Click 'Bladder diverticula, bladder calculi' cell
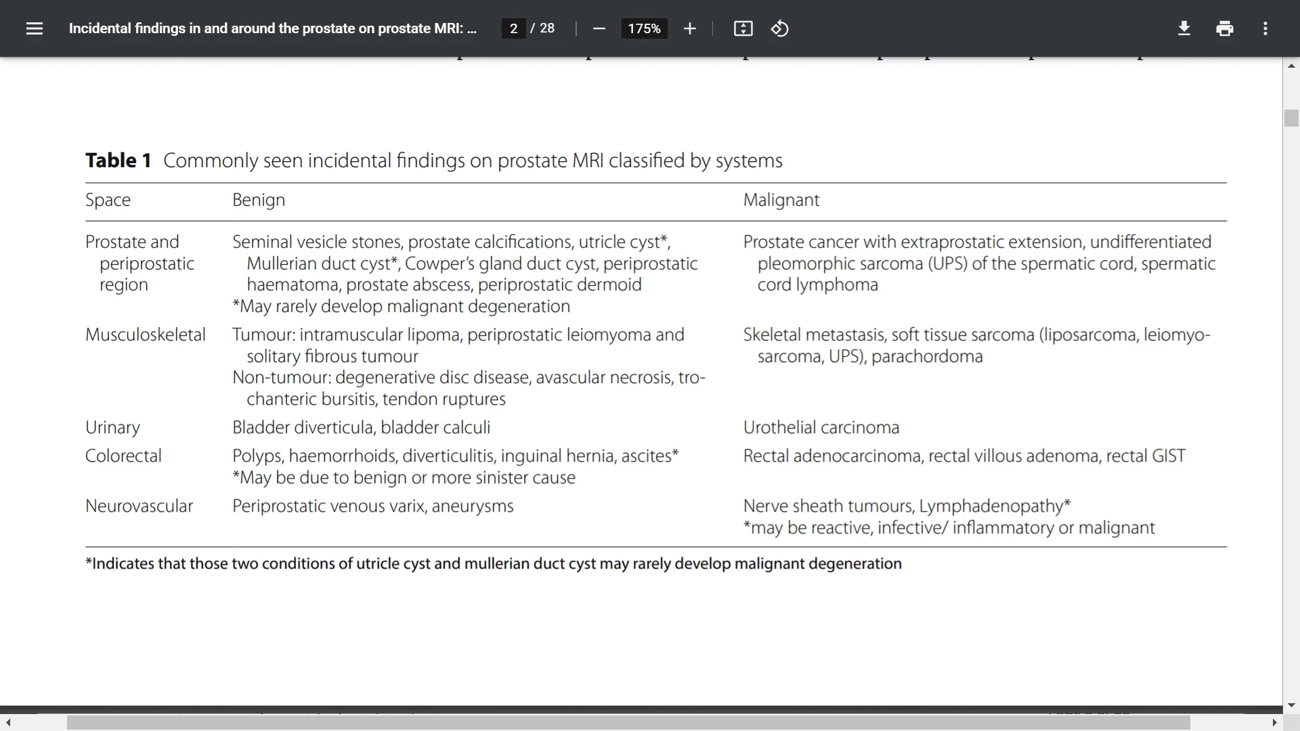 [x=361, y=427]
